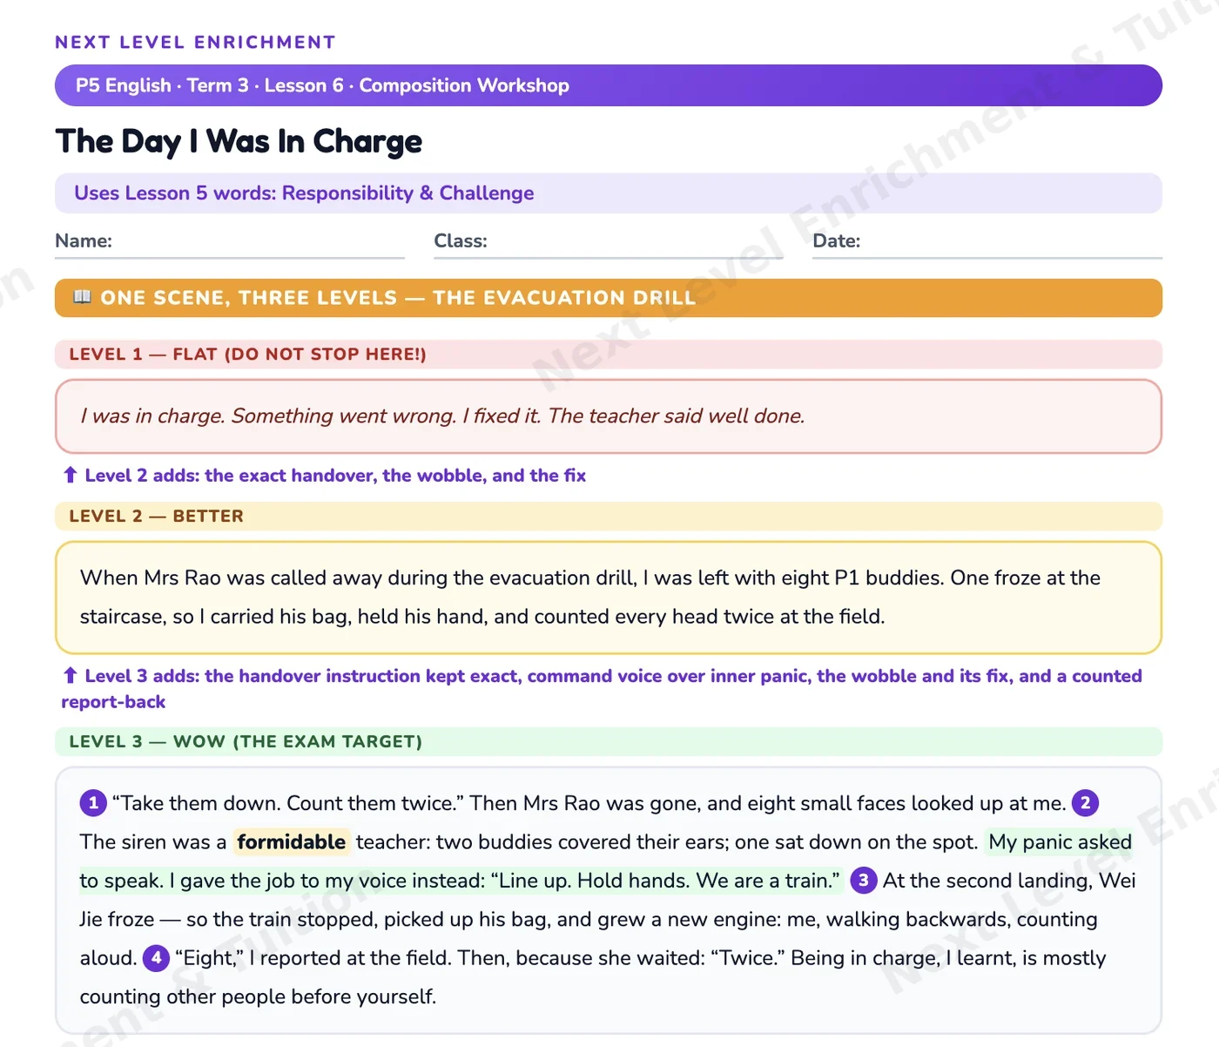This screenshot has width=1219, height=1047.
Task: Click the 'LEVEL 3 — WOW (THE EXAM TARGET)' label
Action: 246,741
